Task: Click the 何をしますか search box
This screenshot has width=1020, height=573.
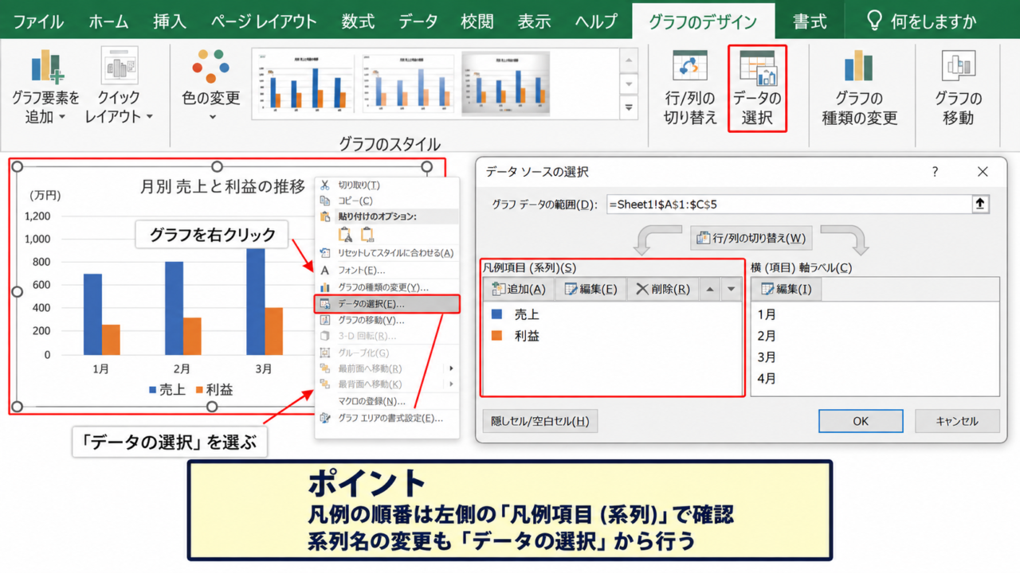Action: coord(921,21)
